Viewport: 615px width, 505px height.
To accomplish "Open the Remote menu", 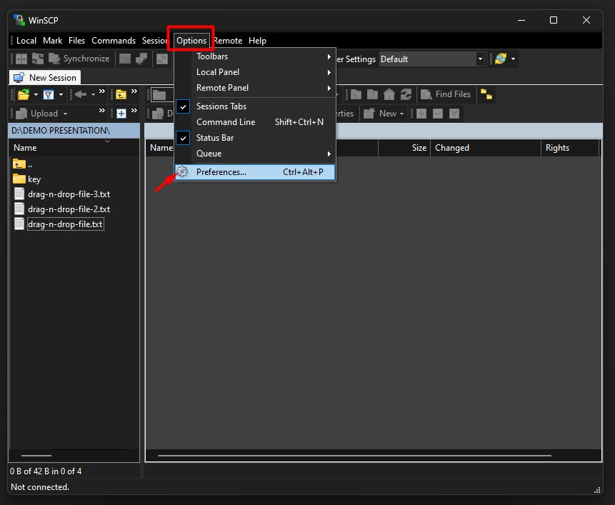I will (x=228, y=41).
